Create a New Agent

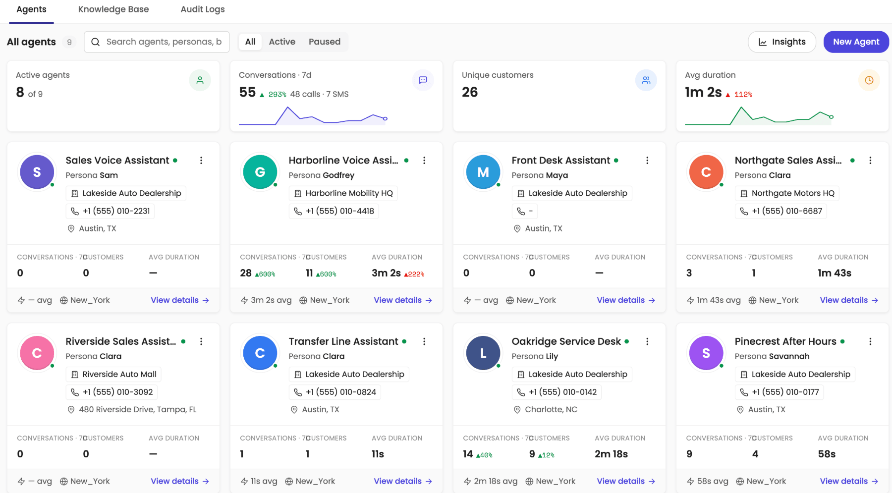pos(856,42)
